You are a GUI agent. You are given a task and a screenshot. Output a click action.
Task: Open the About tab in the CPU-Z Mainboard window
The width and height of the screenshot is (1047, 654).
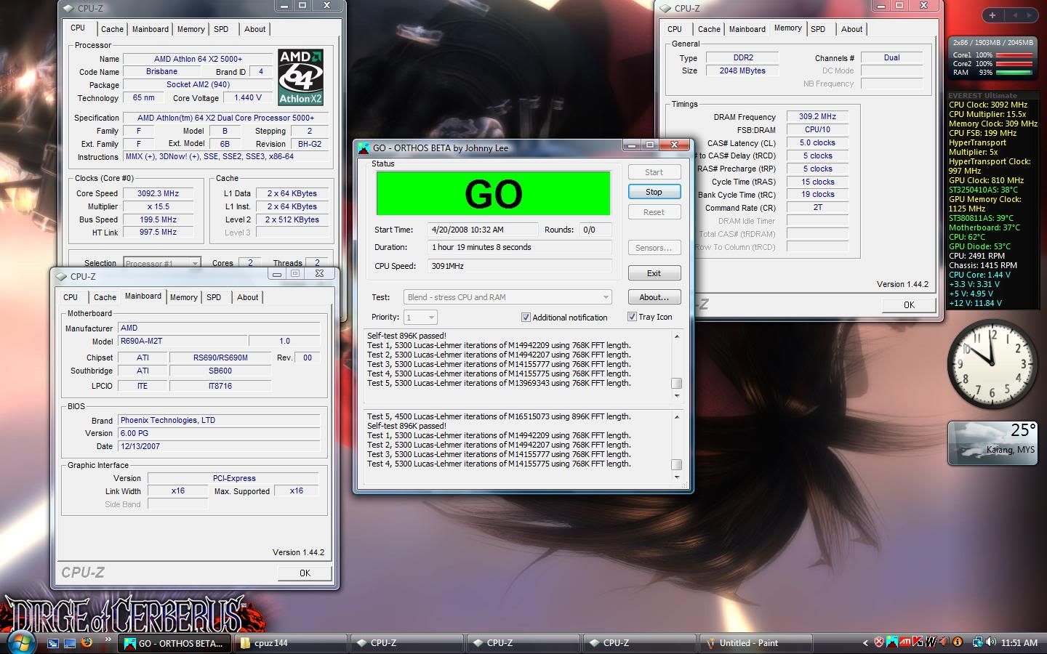click(x=247, y=297)
